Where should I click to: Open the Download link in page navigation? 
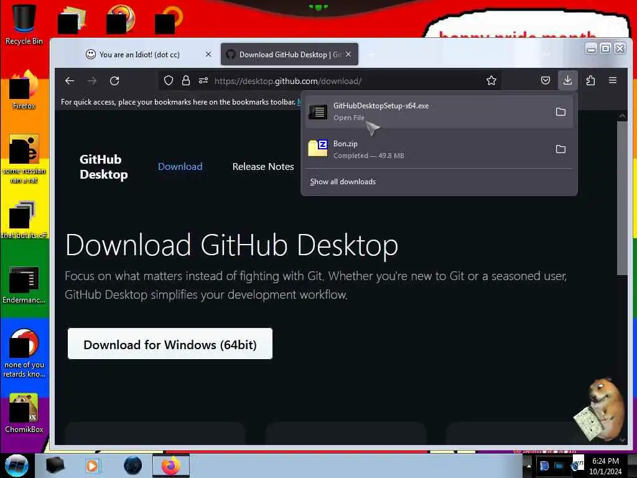point(180,167)
